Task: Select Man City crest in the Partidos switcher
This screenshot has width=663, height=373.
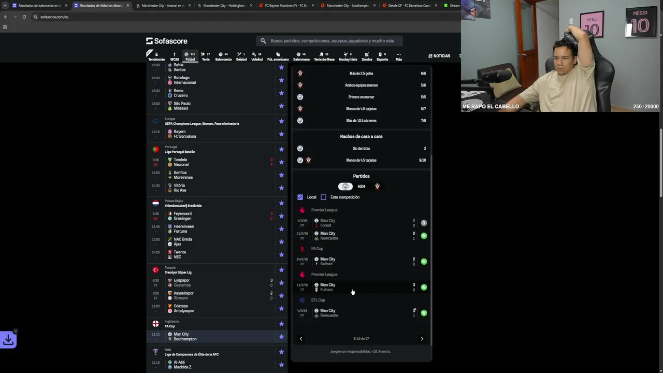Action: [345, 187]
